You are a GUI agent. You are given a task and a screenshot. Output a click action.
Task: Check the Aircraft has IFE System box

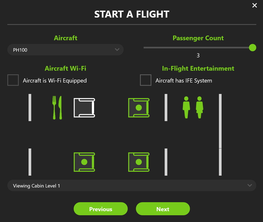click(145, 79)
